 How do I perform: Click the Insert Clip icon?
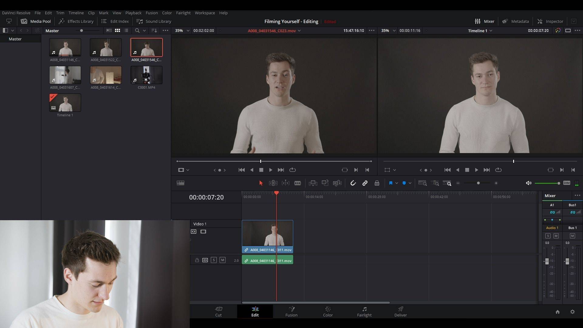pyautogui.click(x=313, y=183)
